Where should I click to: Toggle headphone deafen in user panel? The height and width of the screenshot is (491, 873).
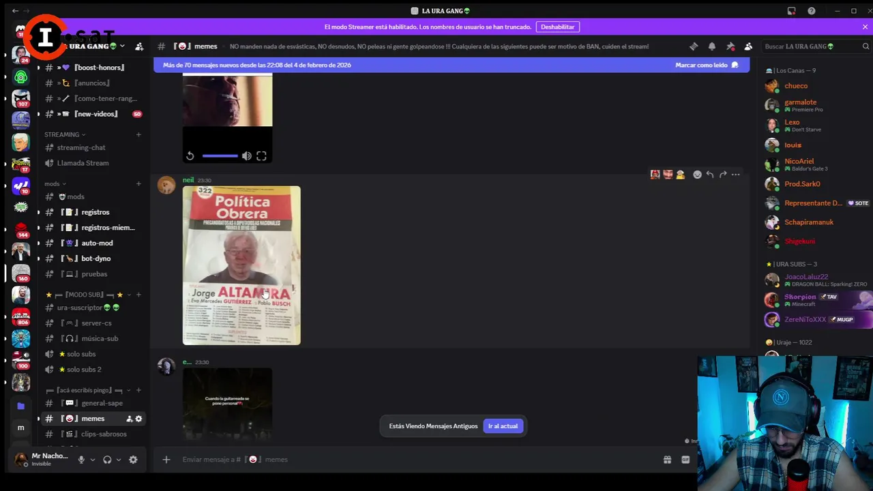coord(107,460)
